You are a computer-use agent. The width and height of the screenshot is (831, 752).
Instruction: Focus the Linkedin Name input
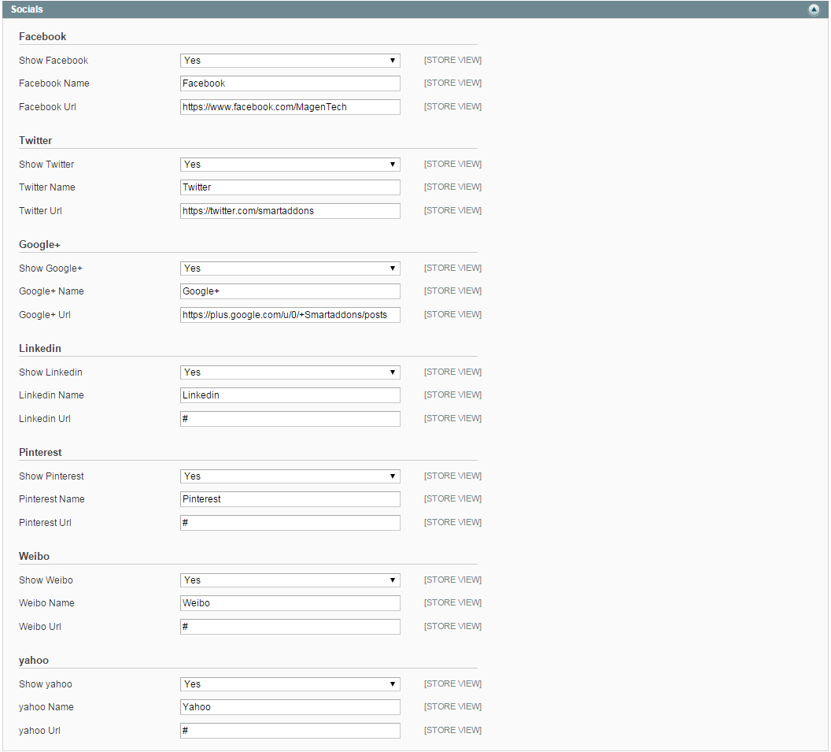(290, 395)
